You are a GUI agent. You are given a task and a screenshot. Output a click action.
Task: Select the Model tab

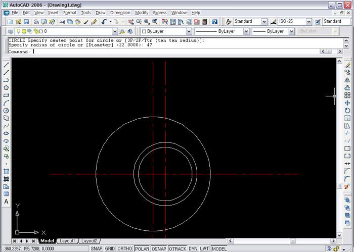[x=47, y=241]
